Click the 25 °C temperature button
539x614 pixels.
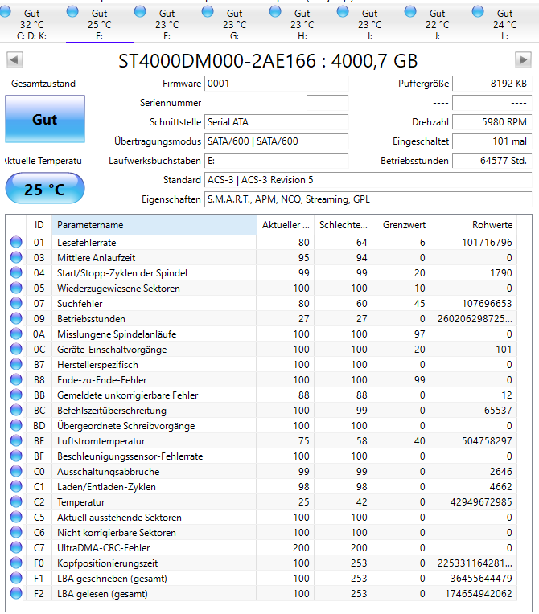click(x=45, y=189)
